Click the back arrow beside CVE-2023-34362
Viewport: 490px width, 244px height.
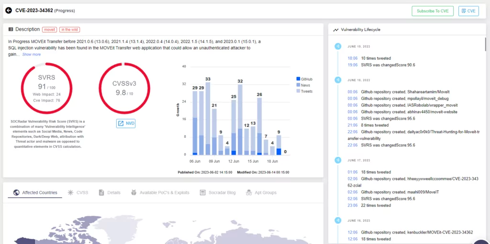pos(9,11)
